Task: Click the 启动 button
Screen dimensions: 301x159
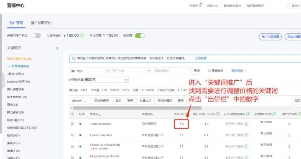Action: [x=118, y=101]
